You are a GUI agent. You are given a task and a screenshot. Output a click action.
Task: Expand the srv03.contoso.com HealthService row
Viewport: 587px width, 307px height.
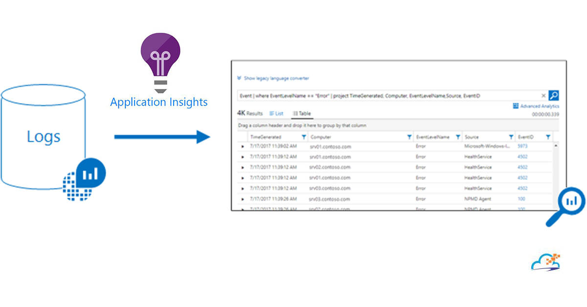[x=243, y=188]
